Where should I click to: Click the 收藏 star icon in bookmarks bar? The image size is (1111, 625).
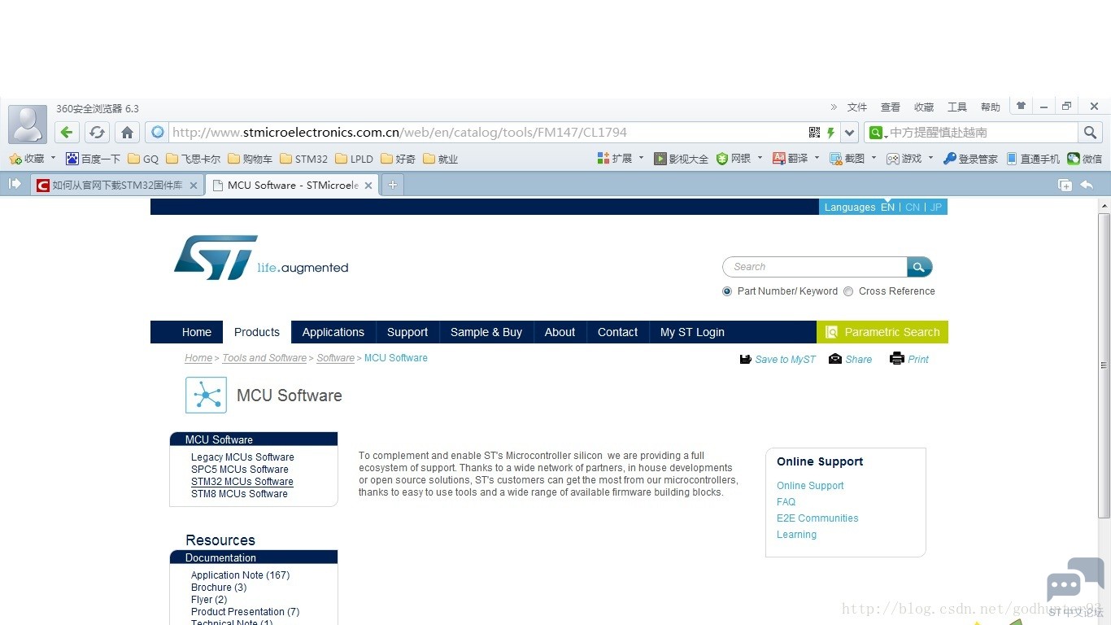tap(15, 159)
